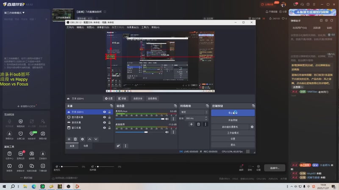
Task: Toggle lock on 显示器采集 source
Action: (109, 117)
